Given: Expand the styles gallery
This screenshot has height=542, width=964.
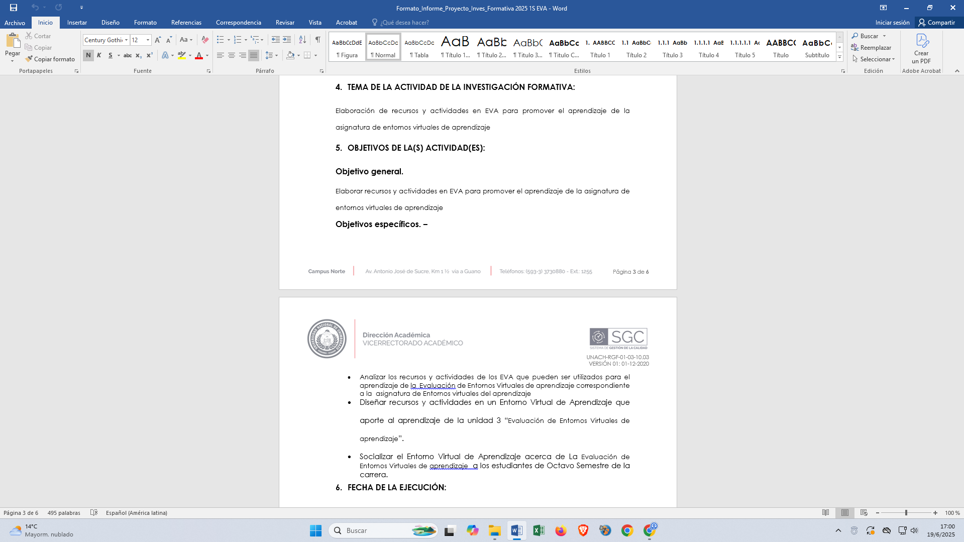Looking at the screenshot, I should coord(839,57).
